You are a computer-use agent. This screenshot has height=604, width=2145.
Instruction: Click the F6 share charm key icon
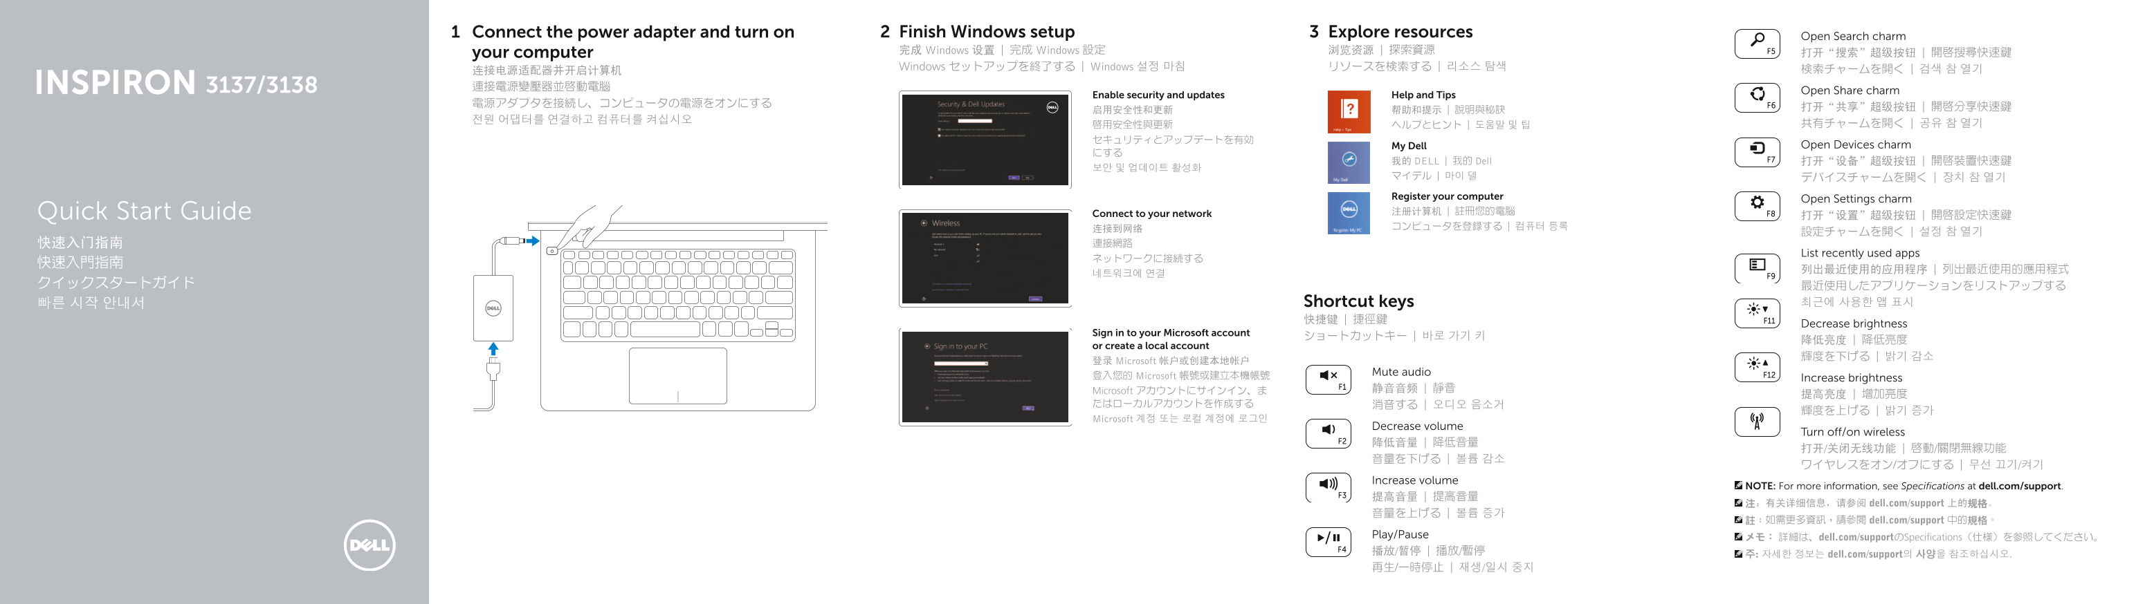pos(1757,97)
